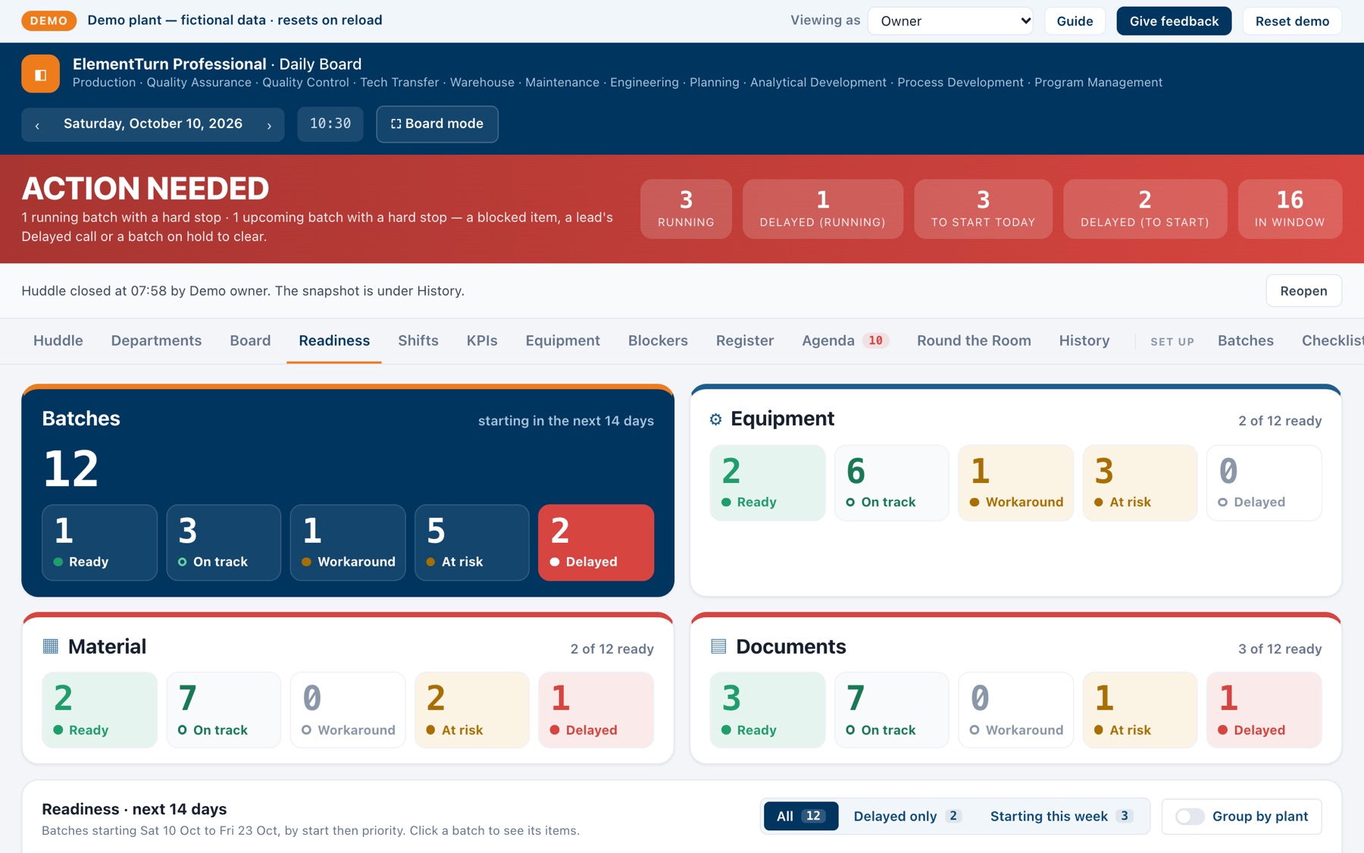Click Documents 3 Ready card
This screenshot has height=853, width=1364.
(x=768, y=710)
